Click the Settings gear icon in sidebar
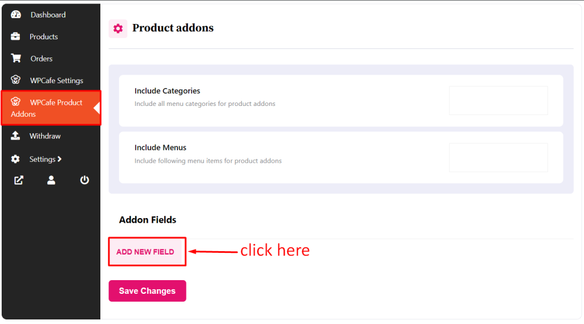The image size is (584, 324). 15,159
